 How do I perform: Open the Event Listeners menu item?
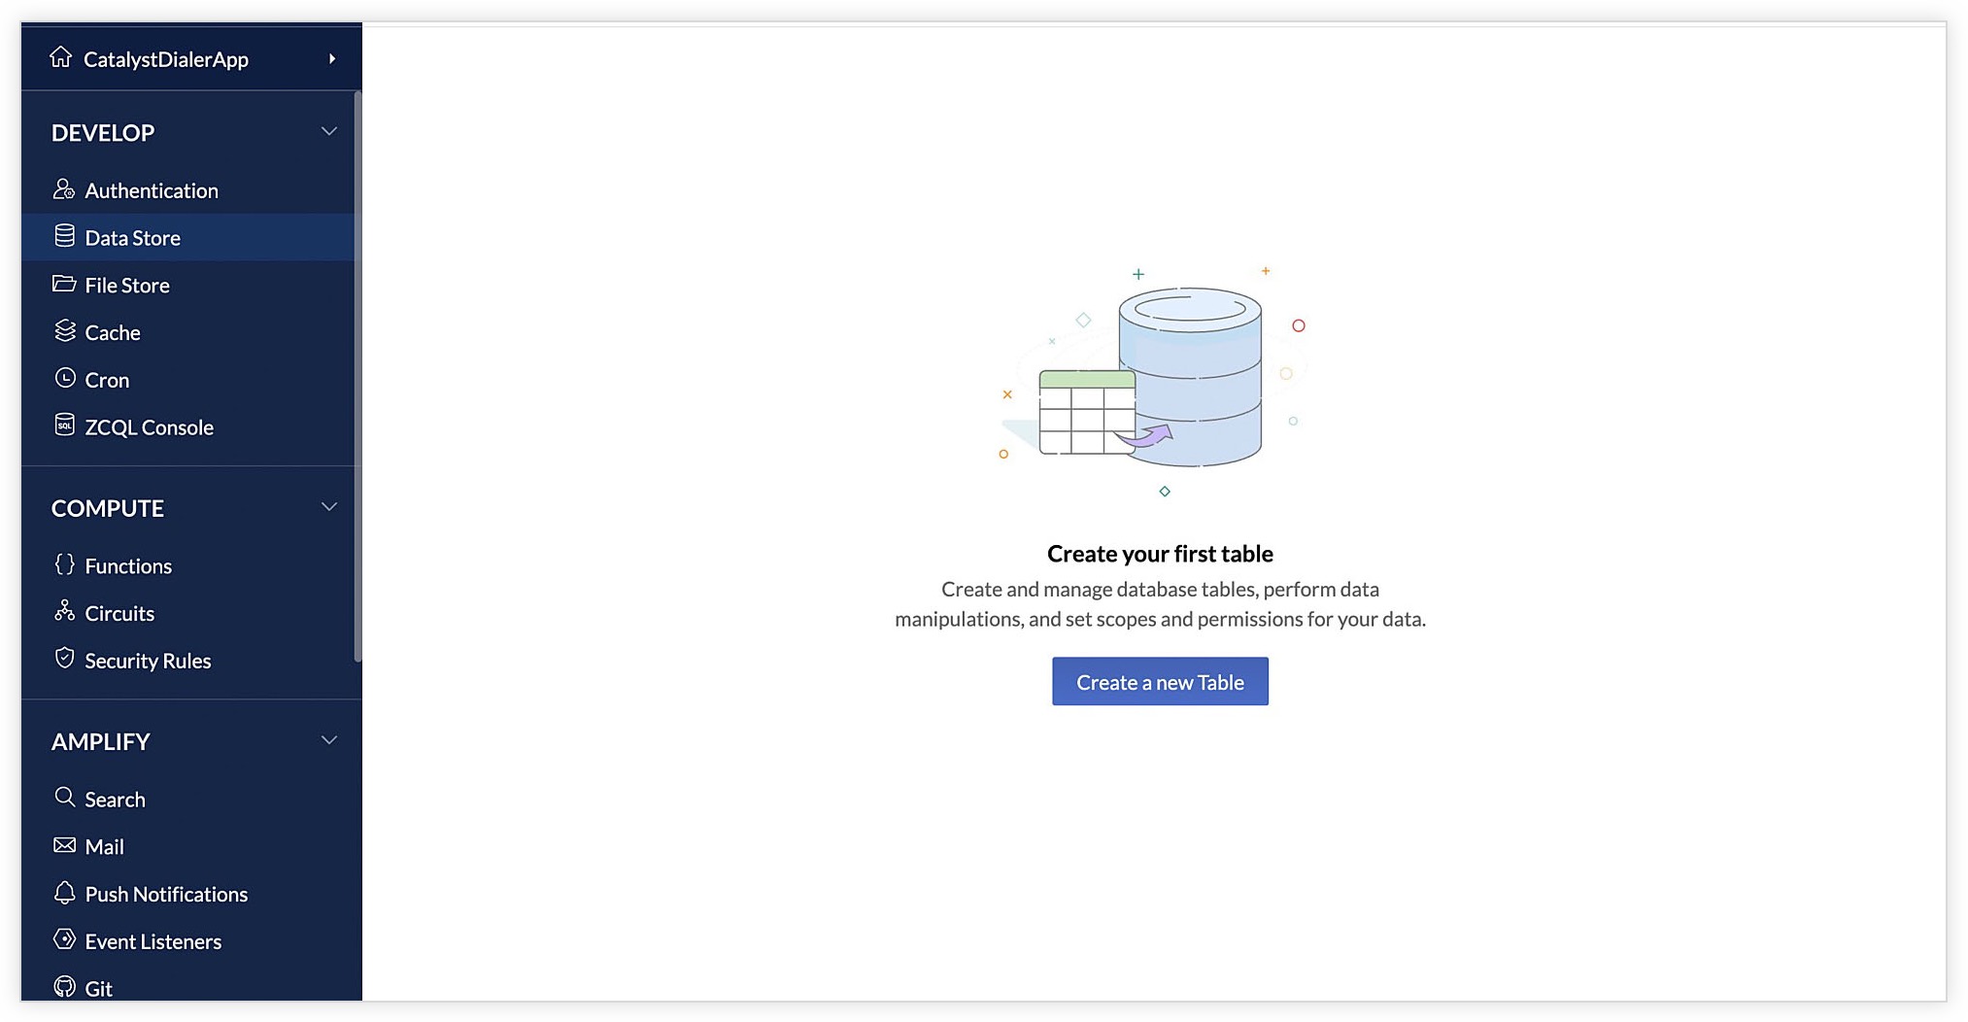point(153,941)
